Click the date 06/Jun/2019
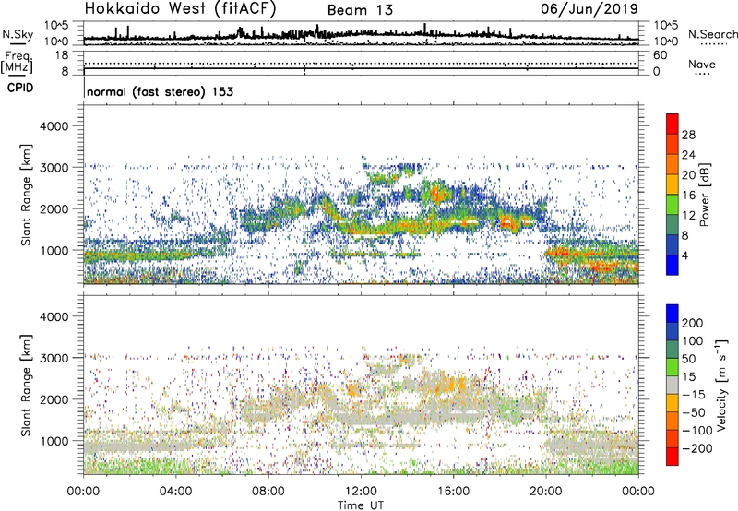The height and width of the screenshot is (511, 738). pyautogui.click(x=589, y=9)
